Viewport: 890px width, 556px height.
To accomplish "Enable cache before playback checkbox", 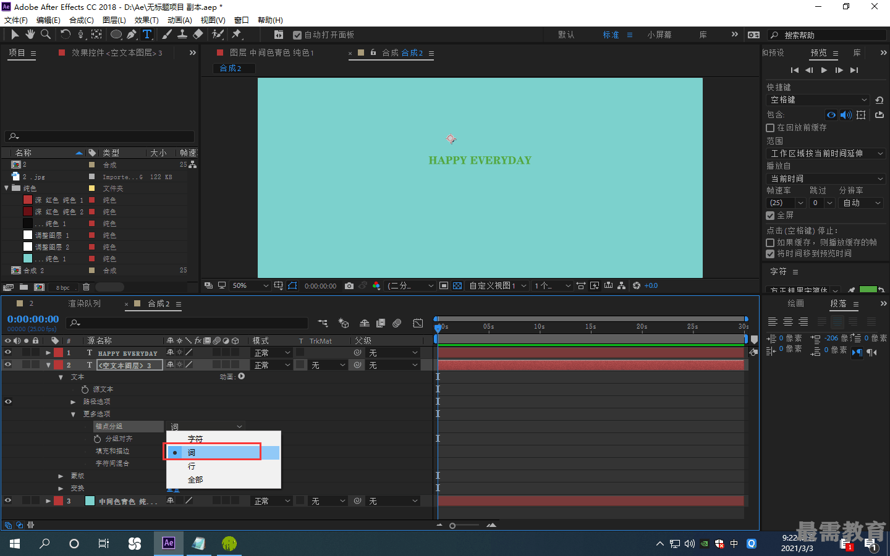I will pos(770,127).
